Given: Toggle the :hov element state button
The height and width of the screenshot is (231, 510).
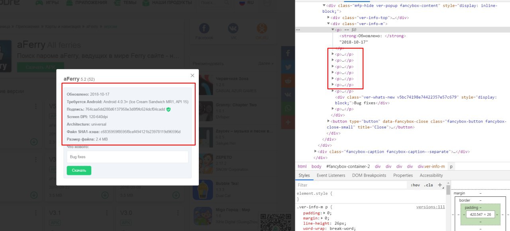Looking at the screenshot, I should (415, 185).
